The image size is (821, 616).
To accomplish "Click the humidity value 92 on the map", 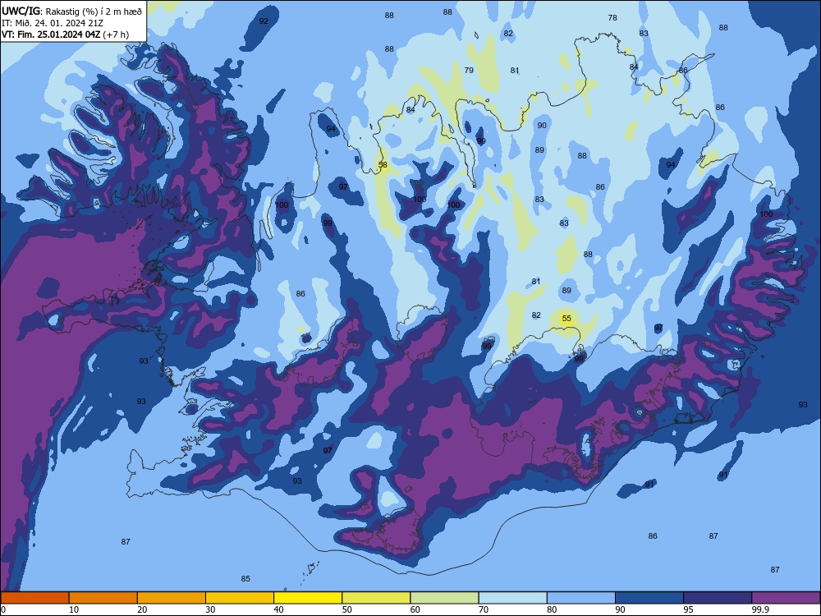I will pyautogui.click(x=264, y=21).
